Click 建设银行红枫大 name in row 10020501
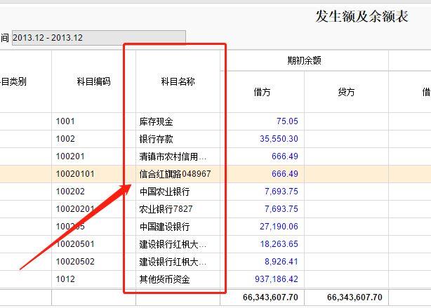Viewport: 431px width, 308px height. 173,244
